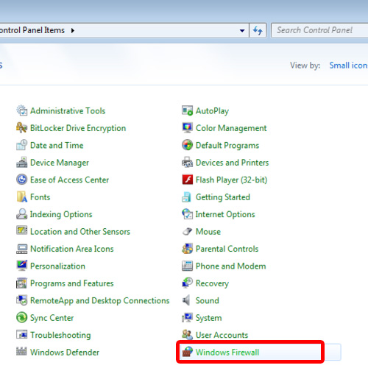Open the Programs and Features link
Viewport: 368px width, 368px height.
coord(72,283)
